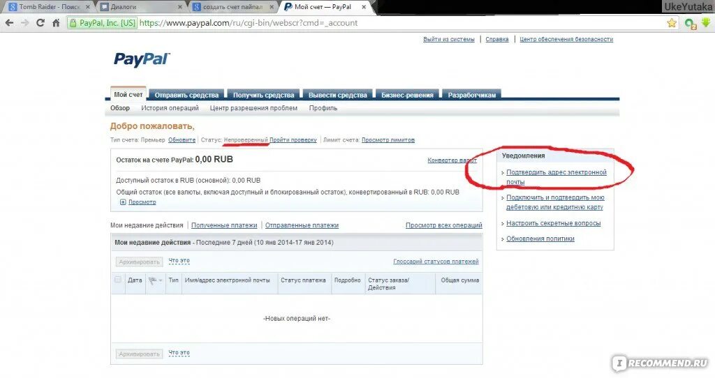Switch to the Tomb Raider search tab

point(48,7)
